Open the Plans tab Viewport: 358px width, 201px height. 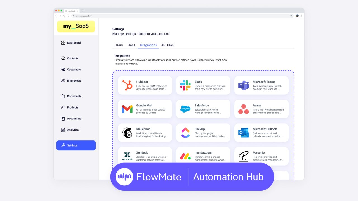point(131,45)
